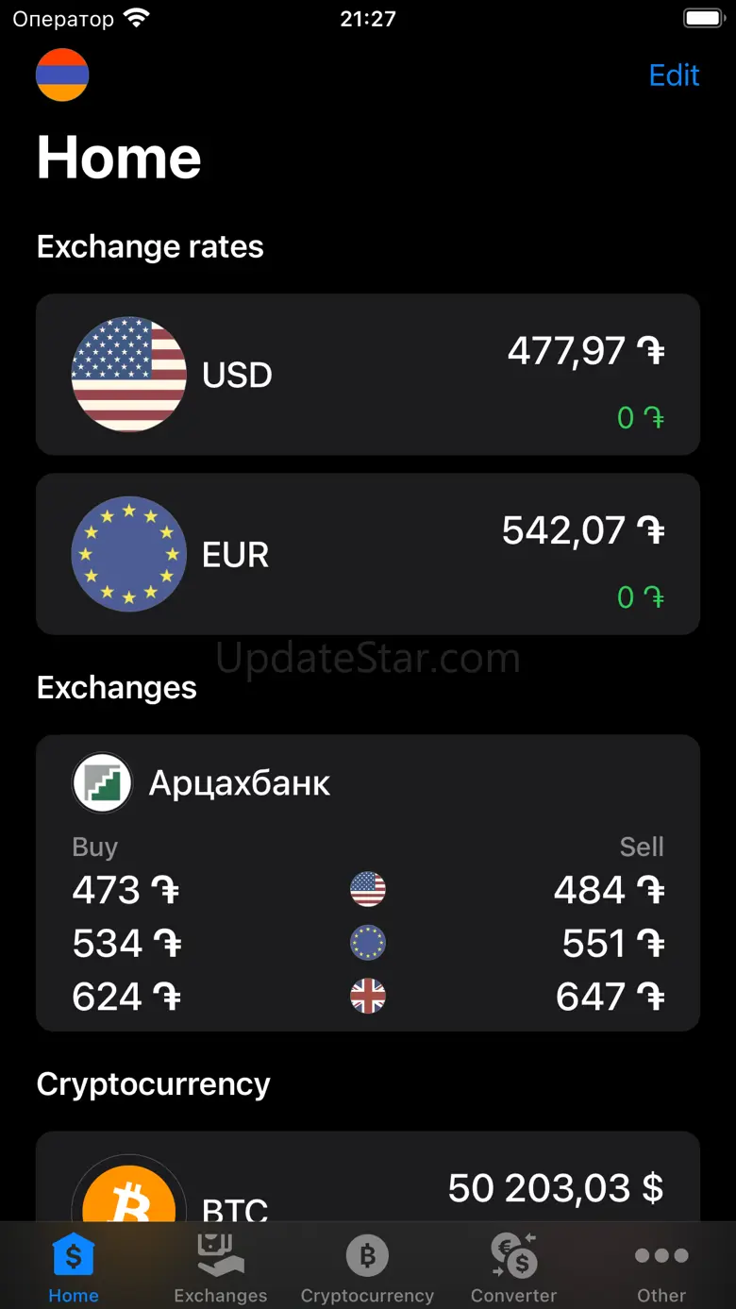
Task: Tap the small US flag in Арцахбанк rates
Action: pos(368,889)
